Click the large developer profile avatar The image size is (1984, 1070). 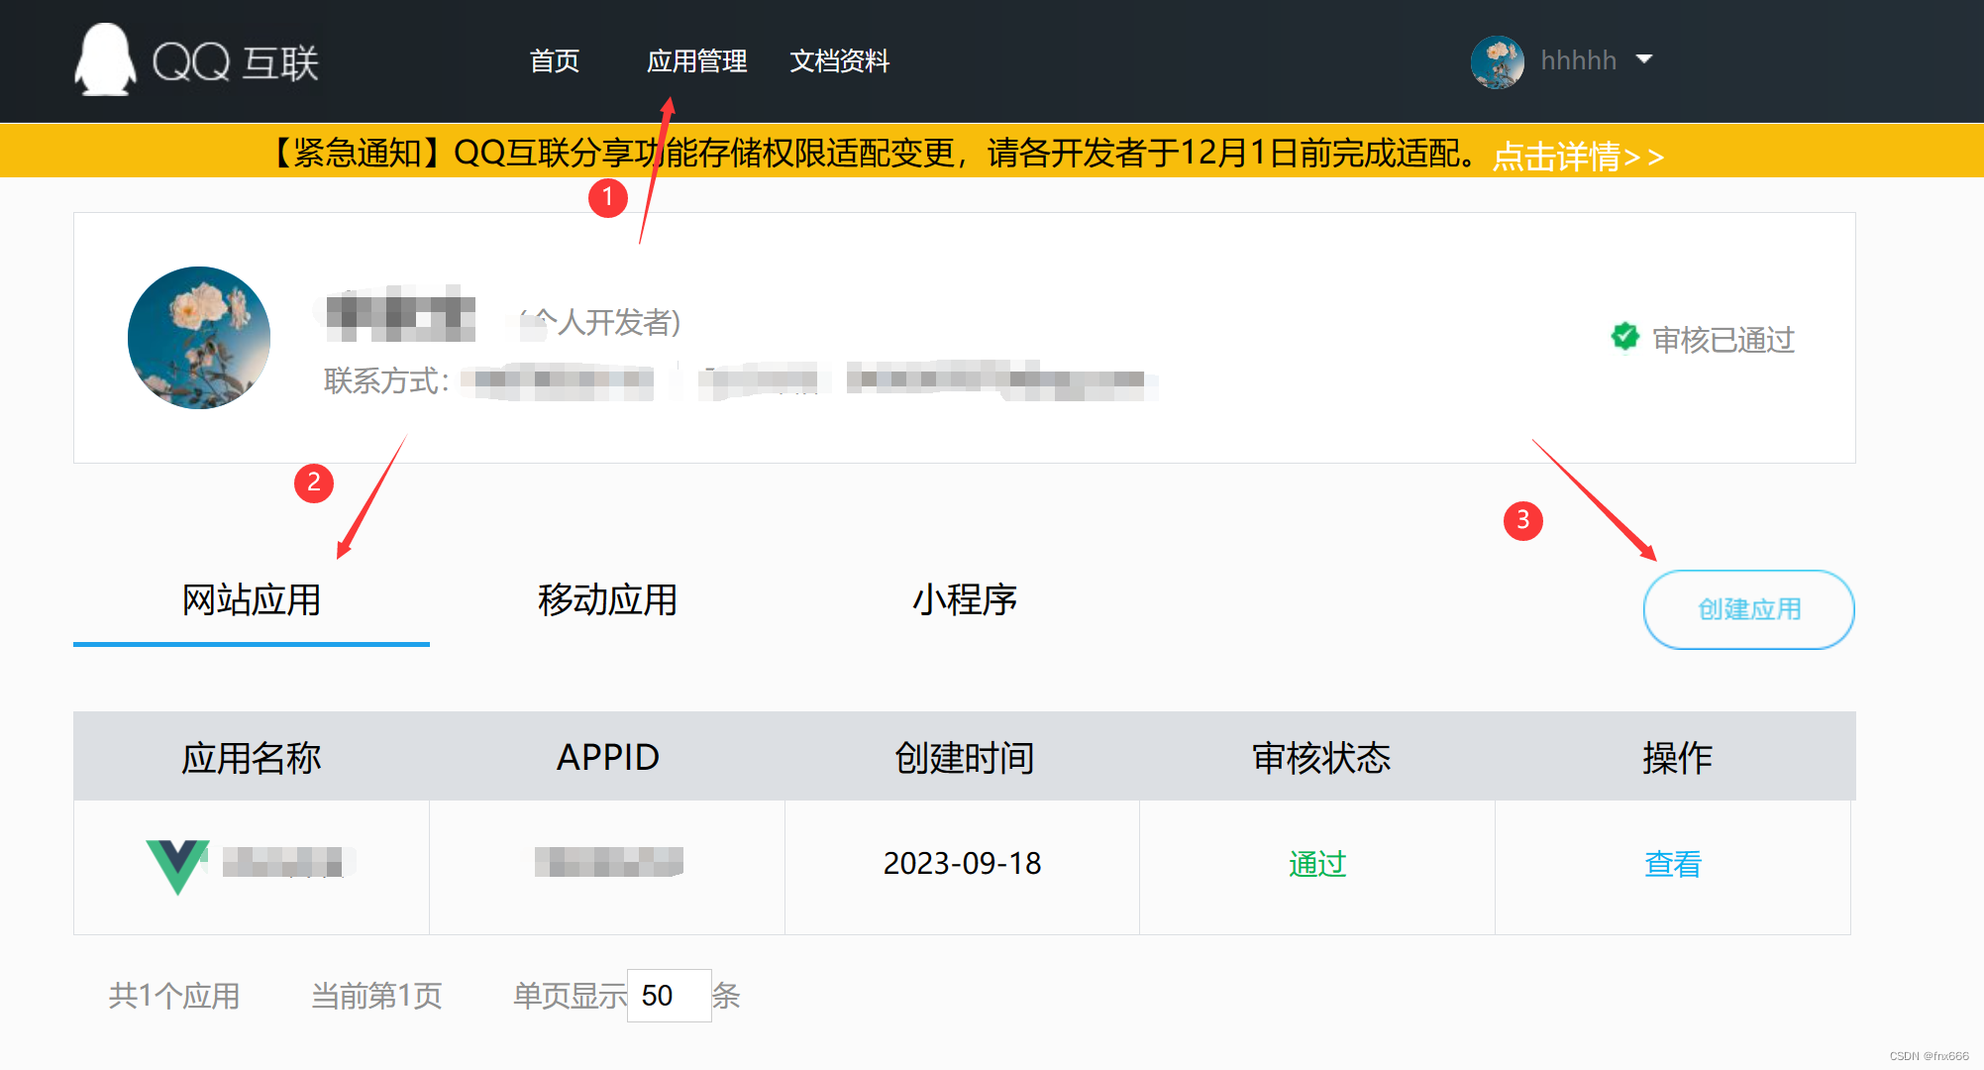coord(199,338)
